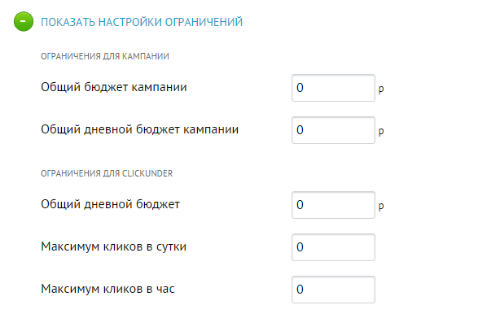Select the Общий дневной бюджет кампании label

[x=140, y=129]
